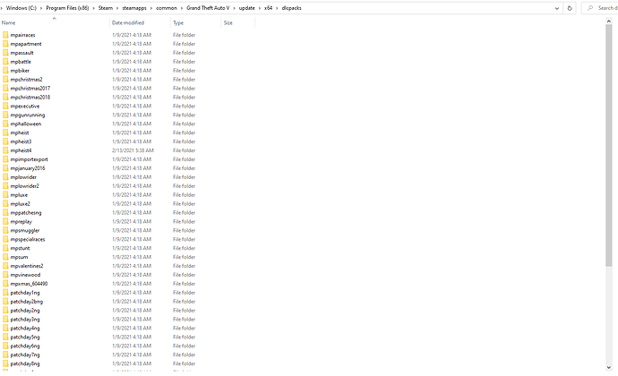
Task: Click the mpluxe folder icon
Action: 5,194
